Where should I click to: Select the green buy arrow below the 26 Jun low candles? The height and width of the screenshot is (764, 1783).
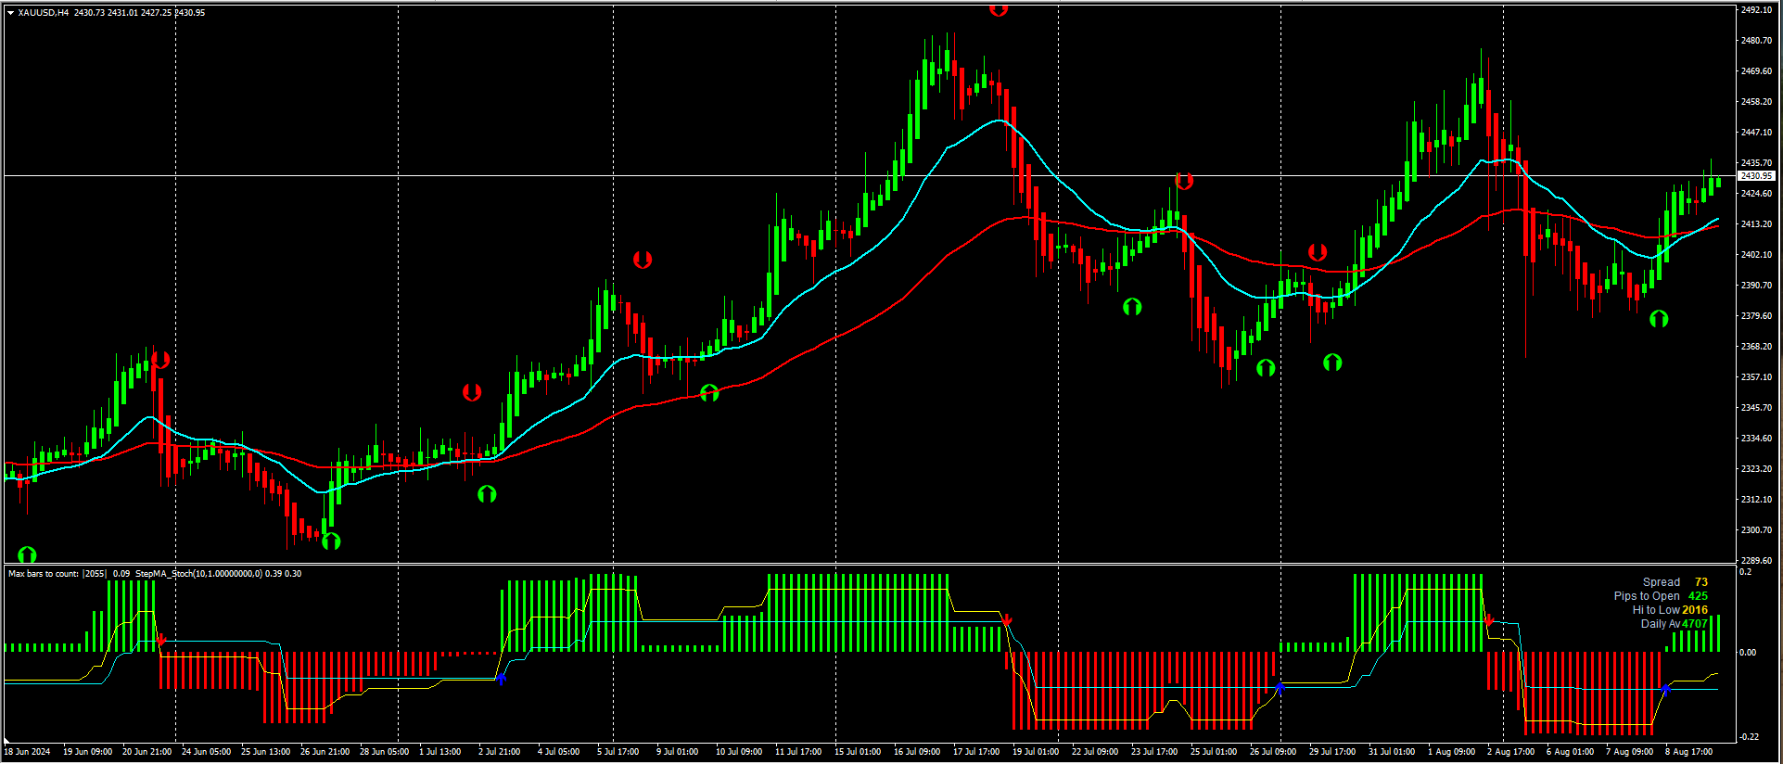331,541
